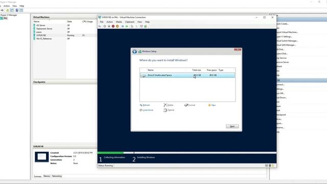Click Free space column header in Setup
This screenshot has width=327, height=184.
coord(212,70)
